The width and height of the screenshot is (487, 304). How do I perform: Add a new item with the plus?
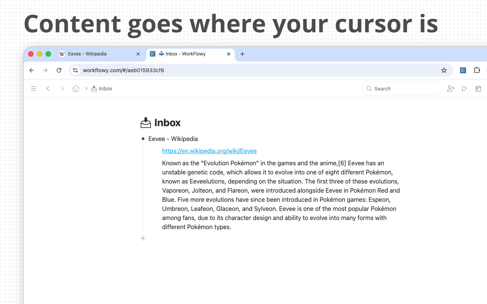[x=143, y=238]
